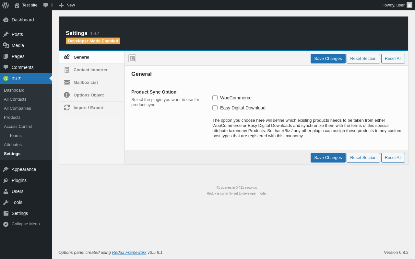Click the top Reset Section button
This screenshot has width=415, height=259.
tap(363, 59)
